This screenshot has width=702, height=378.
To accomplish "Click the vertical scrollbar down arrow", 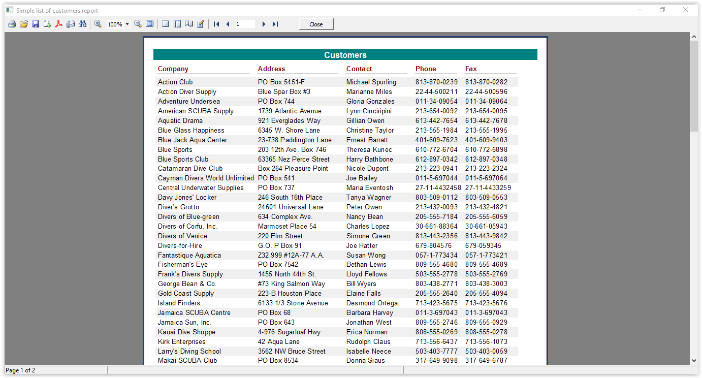I will coord(694,360).
